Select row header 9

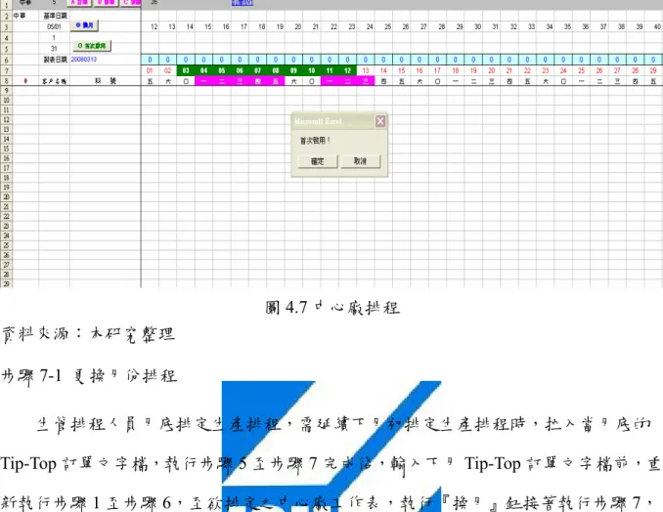(x=6, y=91)
